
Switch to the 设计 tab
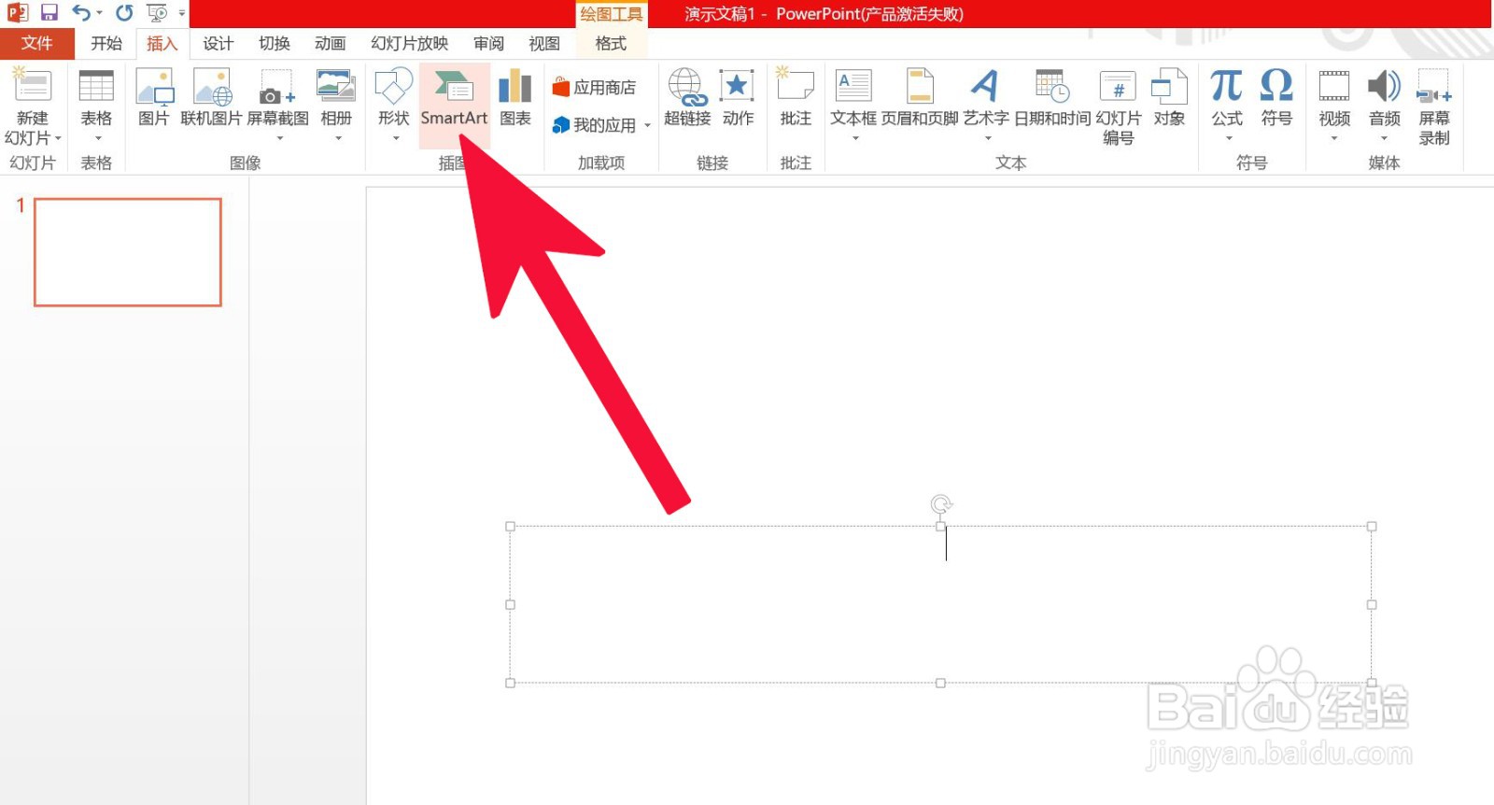(x=218, y=43)
